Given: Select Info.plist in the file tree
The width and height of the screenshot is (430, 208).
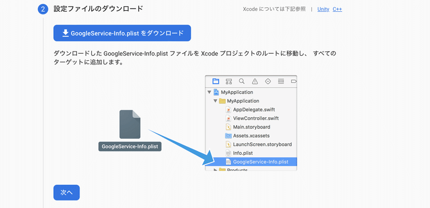Looking at the screenshot, I should (x=243, y=153).
